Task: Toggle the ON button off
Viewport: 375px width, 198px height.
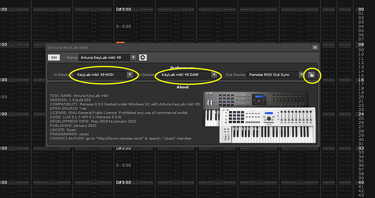Action: tap(54, 58)
